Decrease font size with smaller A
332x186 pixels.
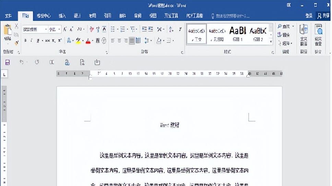coord(72,29)
